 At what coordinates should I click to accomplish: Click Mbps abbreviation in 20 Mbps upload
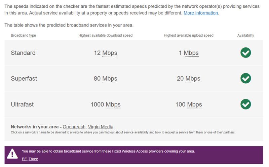pyautogui.click(x=193, y=79)
